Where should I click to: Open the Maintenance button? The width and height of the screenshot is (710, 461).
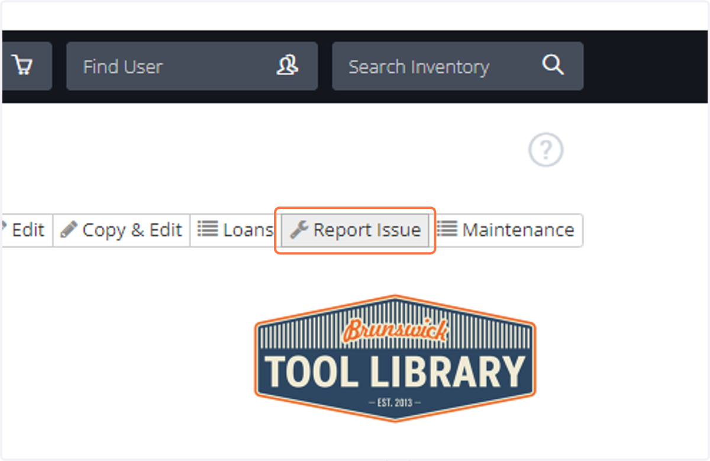click(x=506, y=230)
